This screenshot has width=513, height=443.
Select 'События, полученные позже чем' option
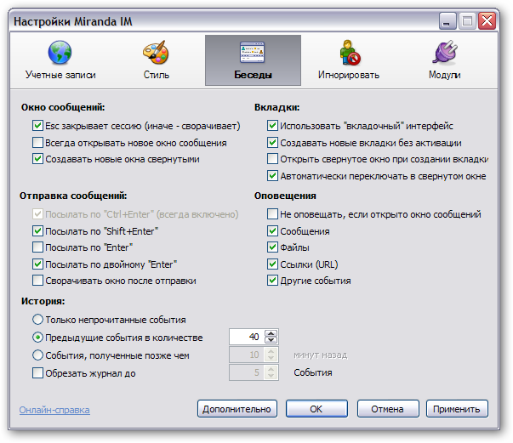(37, 355)
